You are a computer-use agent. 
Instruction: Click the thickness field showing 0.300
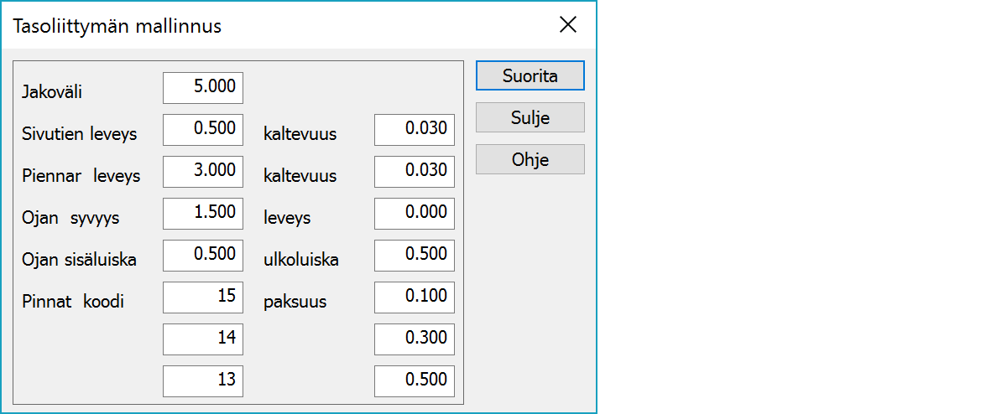coord(415,339)
